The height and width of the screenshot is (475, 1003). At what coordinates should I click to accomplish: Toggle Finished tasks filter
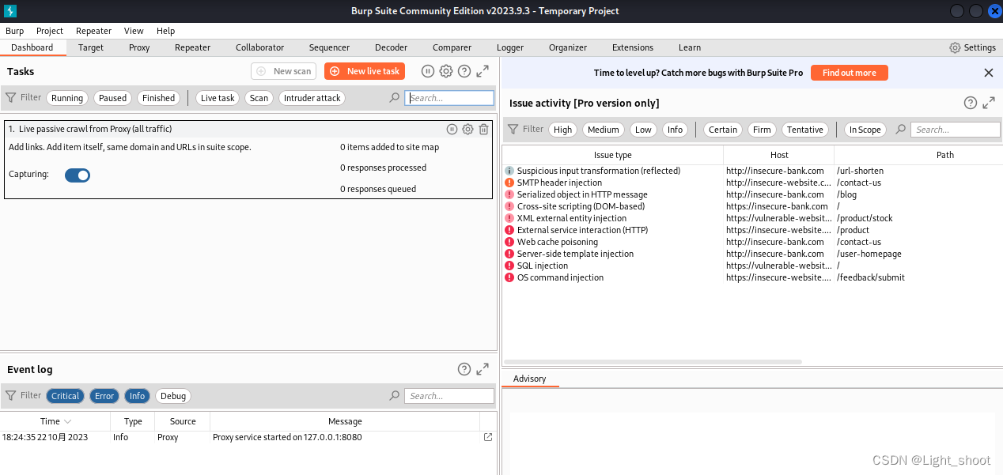pos(158,98)
